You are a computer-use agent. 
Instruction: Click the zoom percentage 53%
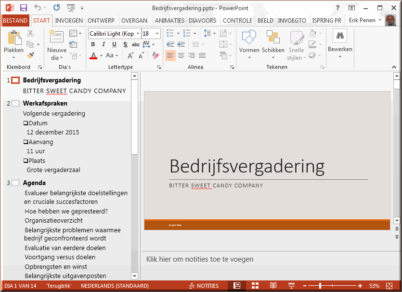click(x=374, y=286)
